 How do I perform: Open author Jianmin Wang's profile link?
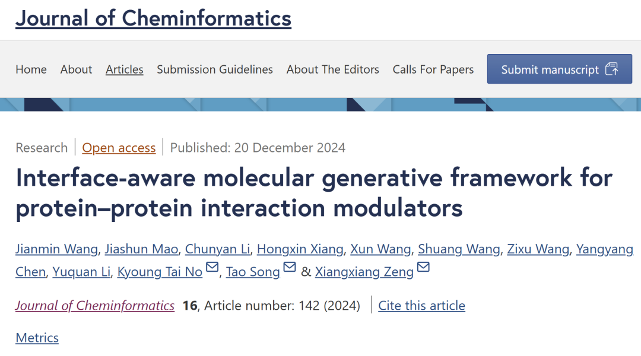point(57,249)
